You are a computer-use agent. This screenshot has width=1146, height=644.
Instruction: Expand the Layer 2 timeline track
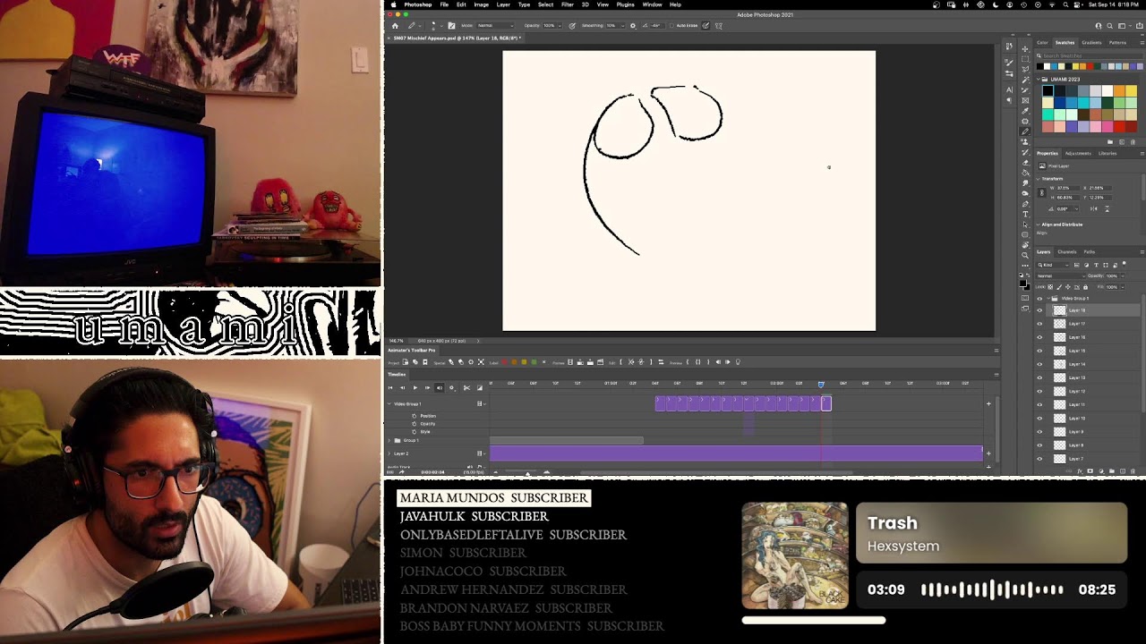click(x=389, y=453)
